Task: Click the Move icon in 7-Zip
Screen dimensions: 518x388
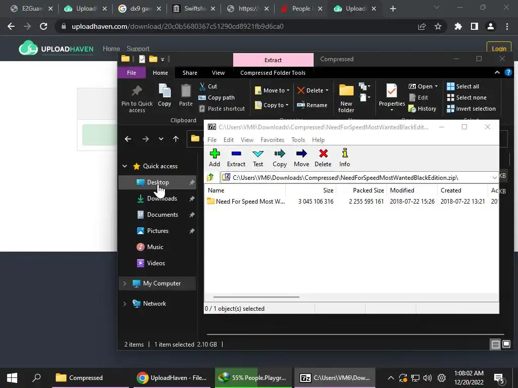Action: coord(301,158)
